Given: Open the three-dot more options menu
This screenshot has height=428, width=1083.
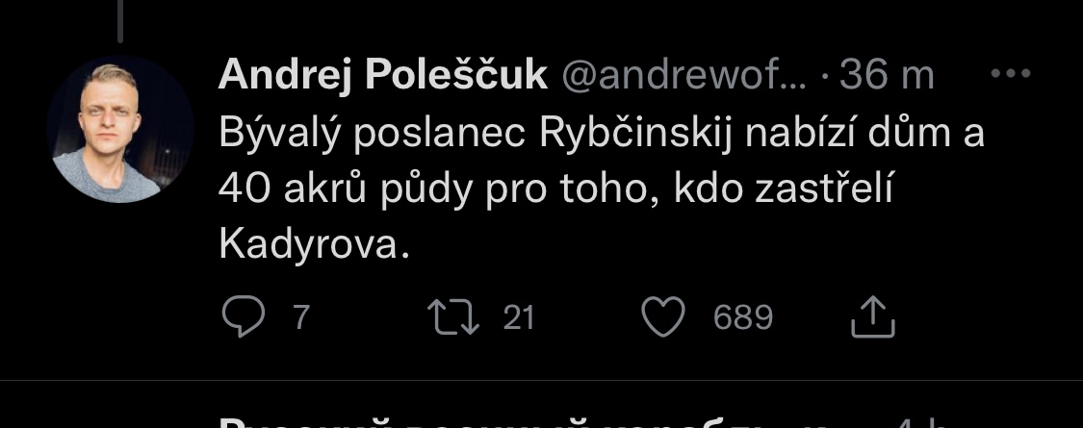Looking at the screenshot, I should [x=1011, y=74].
